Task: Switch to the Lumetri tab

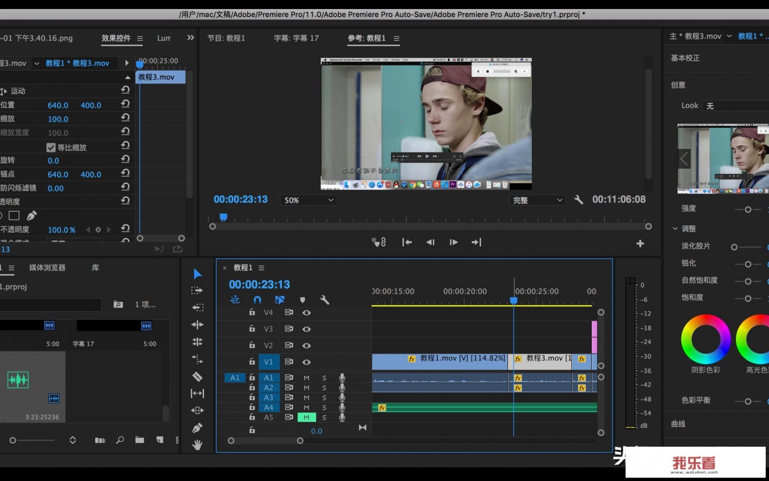Action: click(x=163, y=38)
